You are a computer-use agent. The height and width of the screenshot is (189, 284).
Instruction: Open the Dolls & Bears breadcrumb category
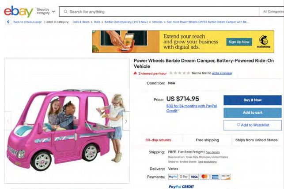(80, 22)
